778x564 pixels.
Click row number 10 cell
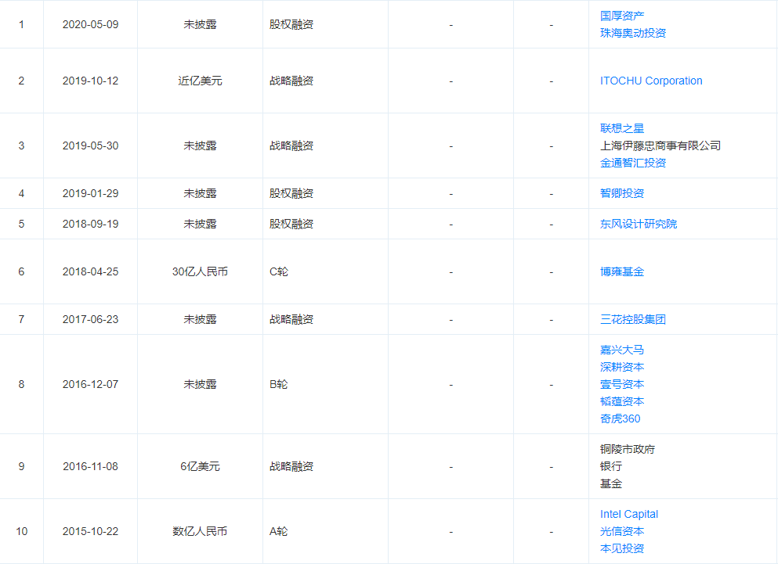pos(21,531)
